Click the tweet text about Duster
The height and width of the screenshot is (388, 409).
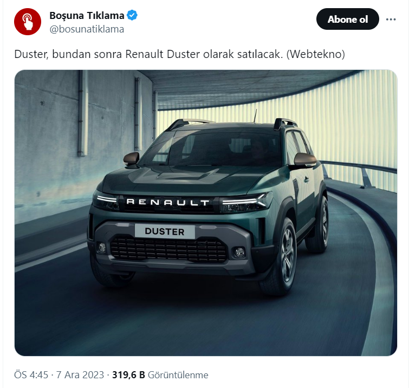coord(179,54)
